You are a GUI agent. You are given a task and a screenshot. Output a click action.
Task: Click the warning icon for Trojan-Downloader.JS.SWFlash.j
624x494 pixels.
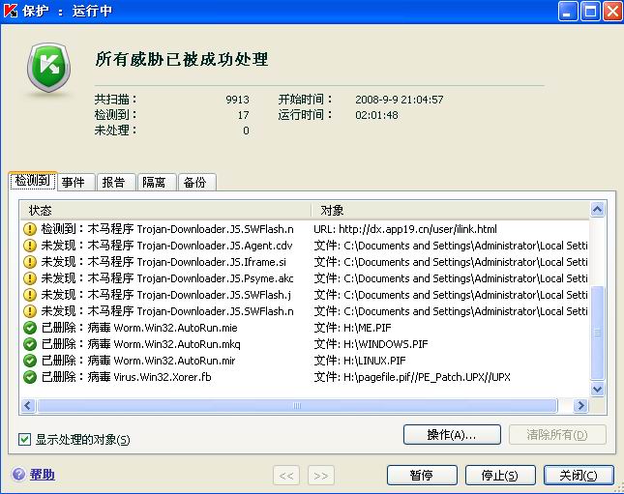pyautogui.click(x=30, y=295)
